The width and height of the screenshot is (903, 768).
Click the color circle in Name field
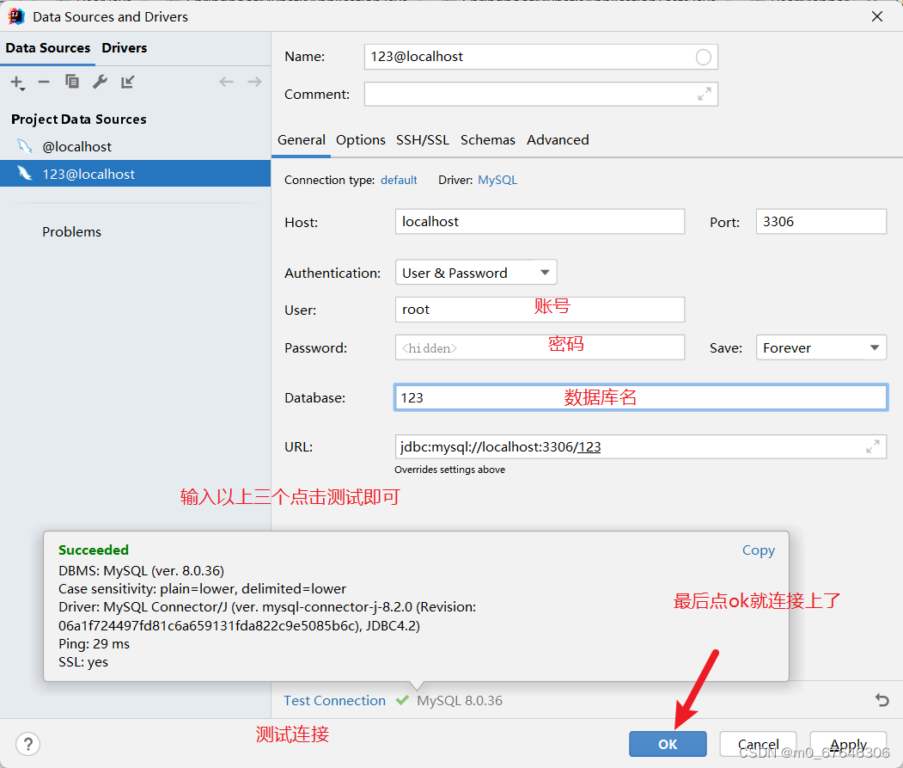(703, 57)
